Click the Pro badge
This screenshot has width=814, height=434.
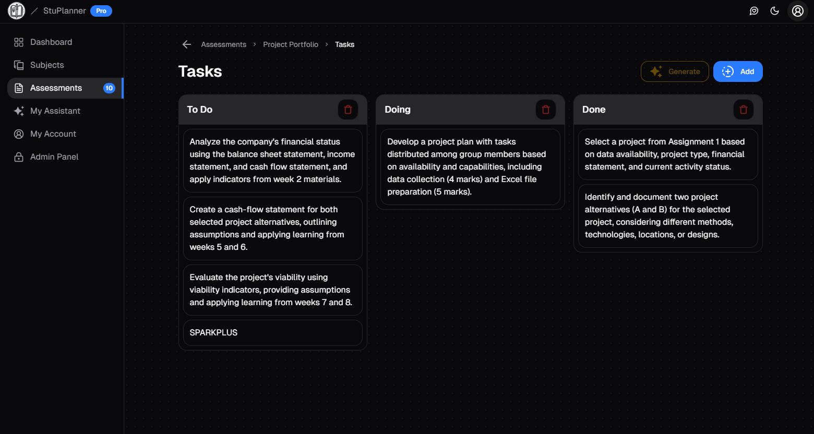pos(101,11)
